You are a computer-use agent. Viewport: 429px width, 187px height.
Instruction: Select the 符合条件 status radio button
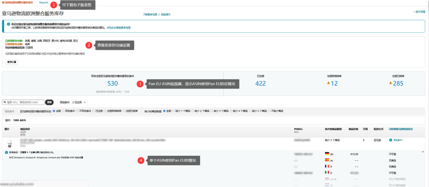64,111
